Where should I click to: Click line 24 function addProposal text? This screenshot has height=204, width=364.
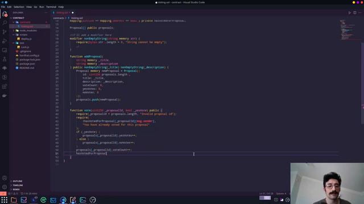[x=86, y=57]
